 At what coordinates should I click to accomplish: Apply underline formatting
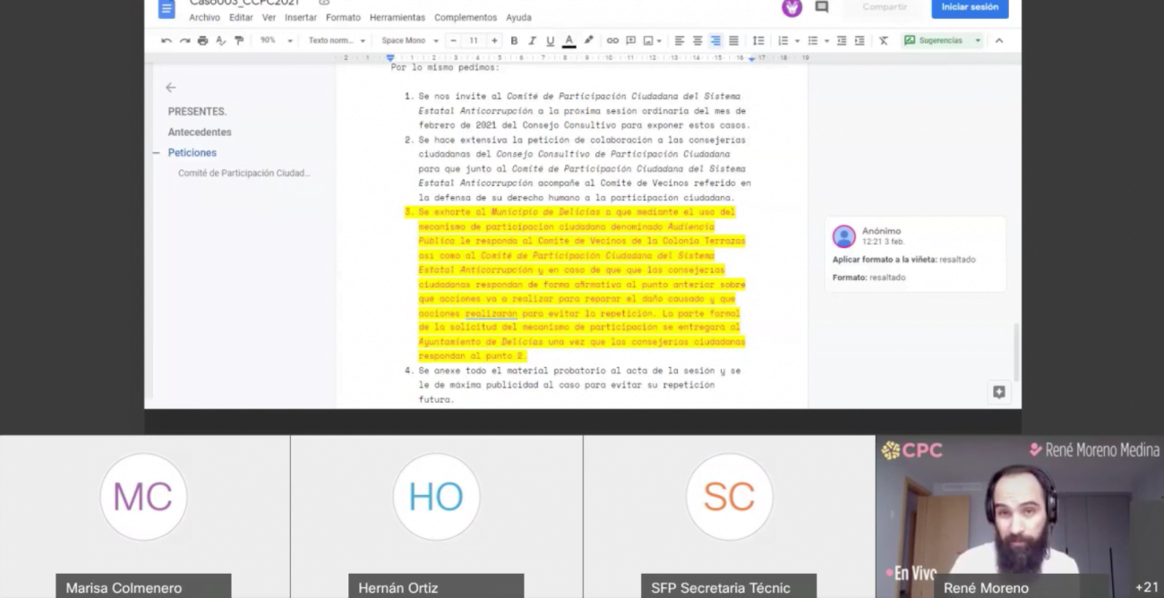(x=550, y=40)
